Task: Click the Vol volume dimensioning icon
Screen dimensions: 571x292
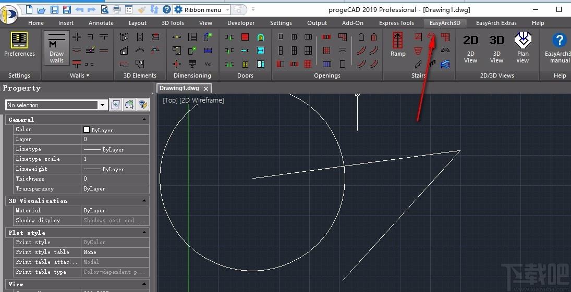Action: coord(208,64)
